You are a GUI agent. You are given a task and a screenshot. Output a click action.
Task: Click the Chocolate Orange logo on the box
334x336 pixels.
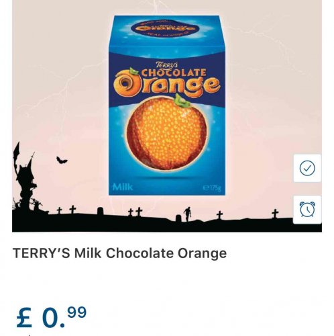(x=167, y=80)
